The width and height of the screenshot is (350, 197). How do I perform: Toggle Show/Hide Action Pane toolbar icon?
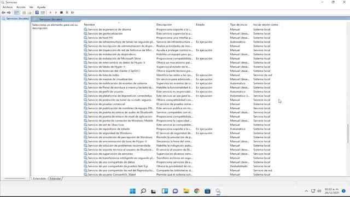(x=43, y=13)
